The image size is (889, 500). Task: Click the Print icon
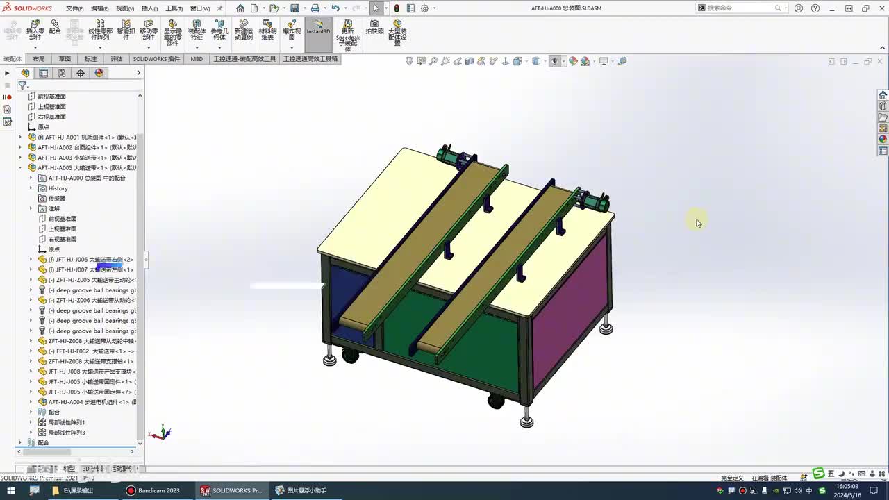pyautogui.click(x=315, y=8)
